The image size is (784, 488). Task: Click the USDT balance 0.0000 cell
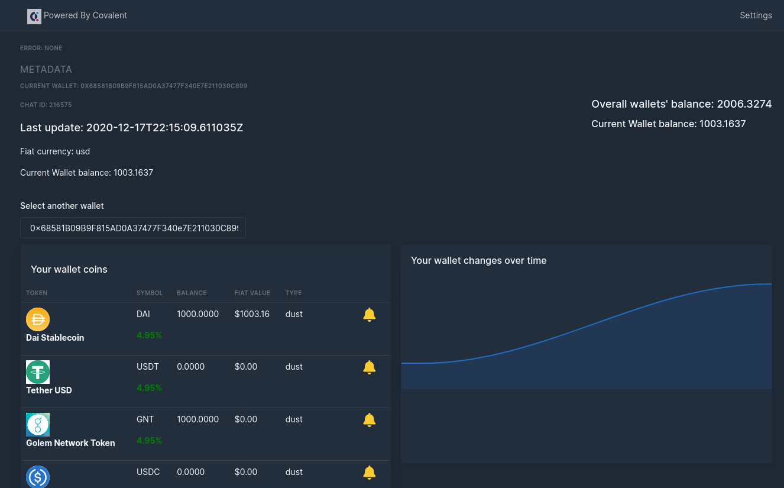[x=190, y=367]
